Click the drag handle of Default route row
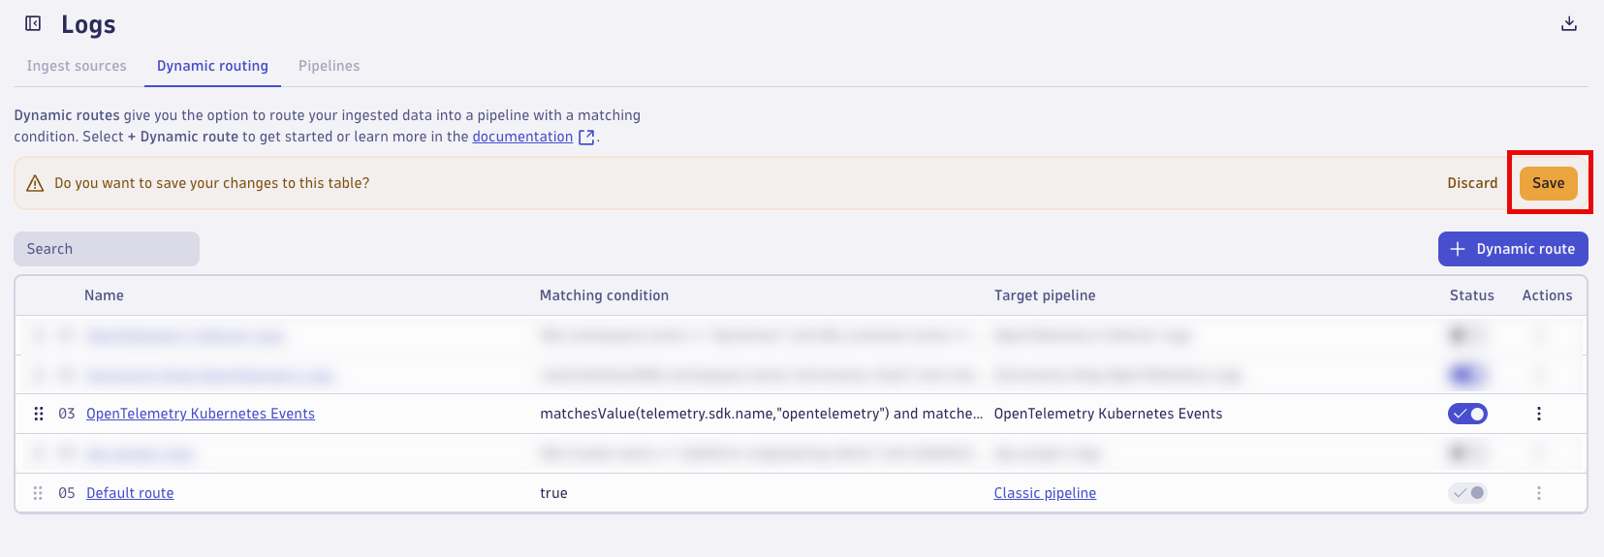1604x557 pixels. 38,493
